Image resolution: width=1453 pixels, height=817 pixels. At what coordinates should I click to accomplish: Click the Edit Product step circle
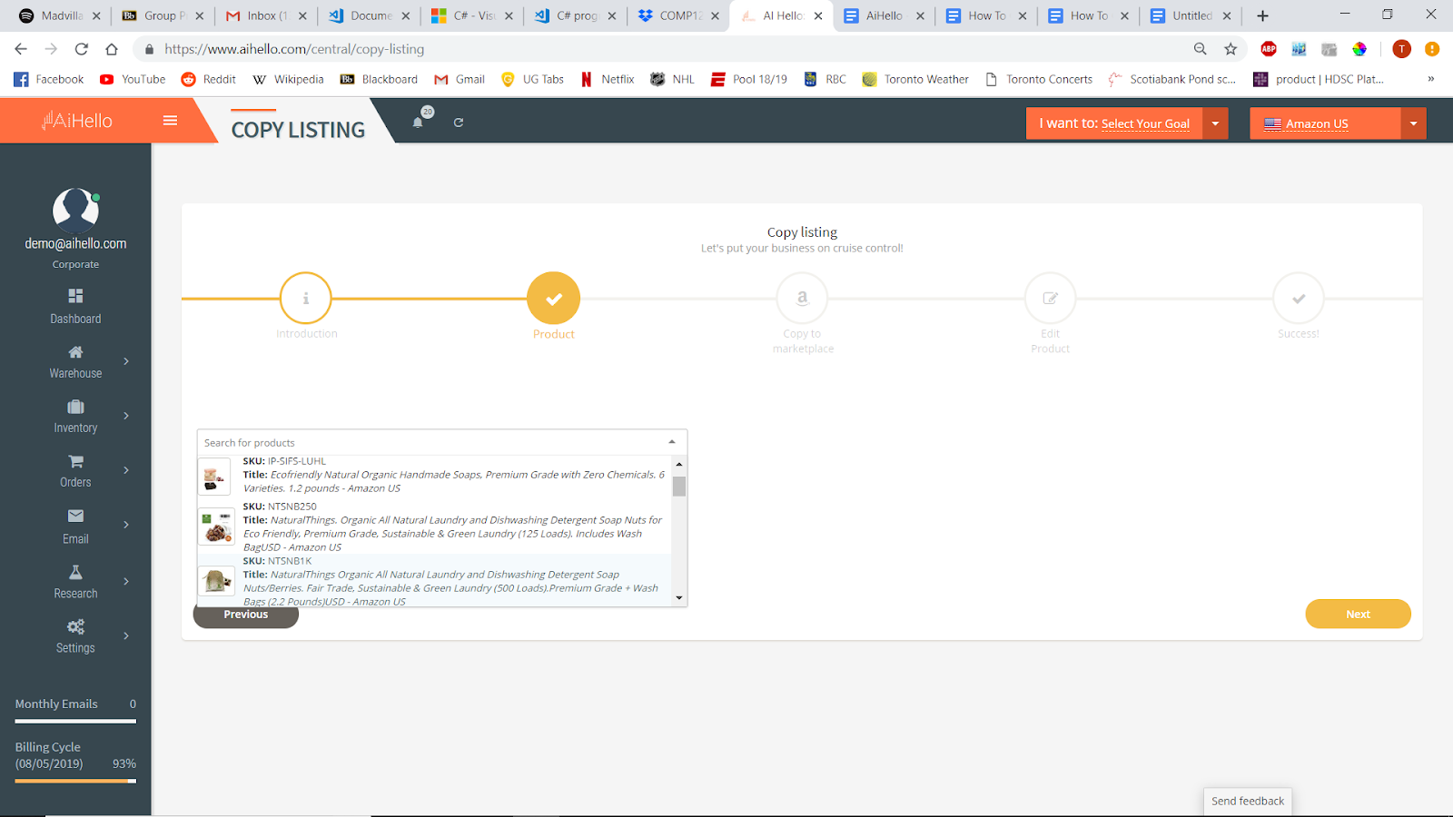click(x=1050, y=298)
